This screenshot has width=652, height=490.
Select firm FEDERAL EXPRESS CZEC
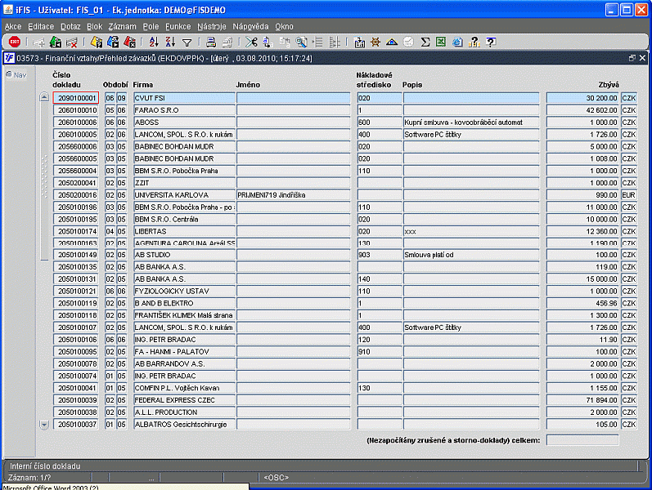tap(184, 400)
